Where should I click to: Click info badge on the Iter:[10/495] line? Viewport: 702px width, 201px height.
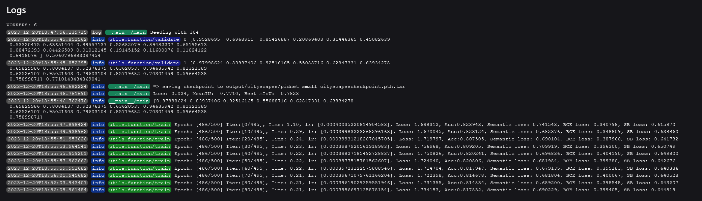click(x=98, y=132)
